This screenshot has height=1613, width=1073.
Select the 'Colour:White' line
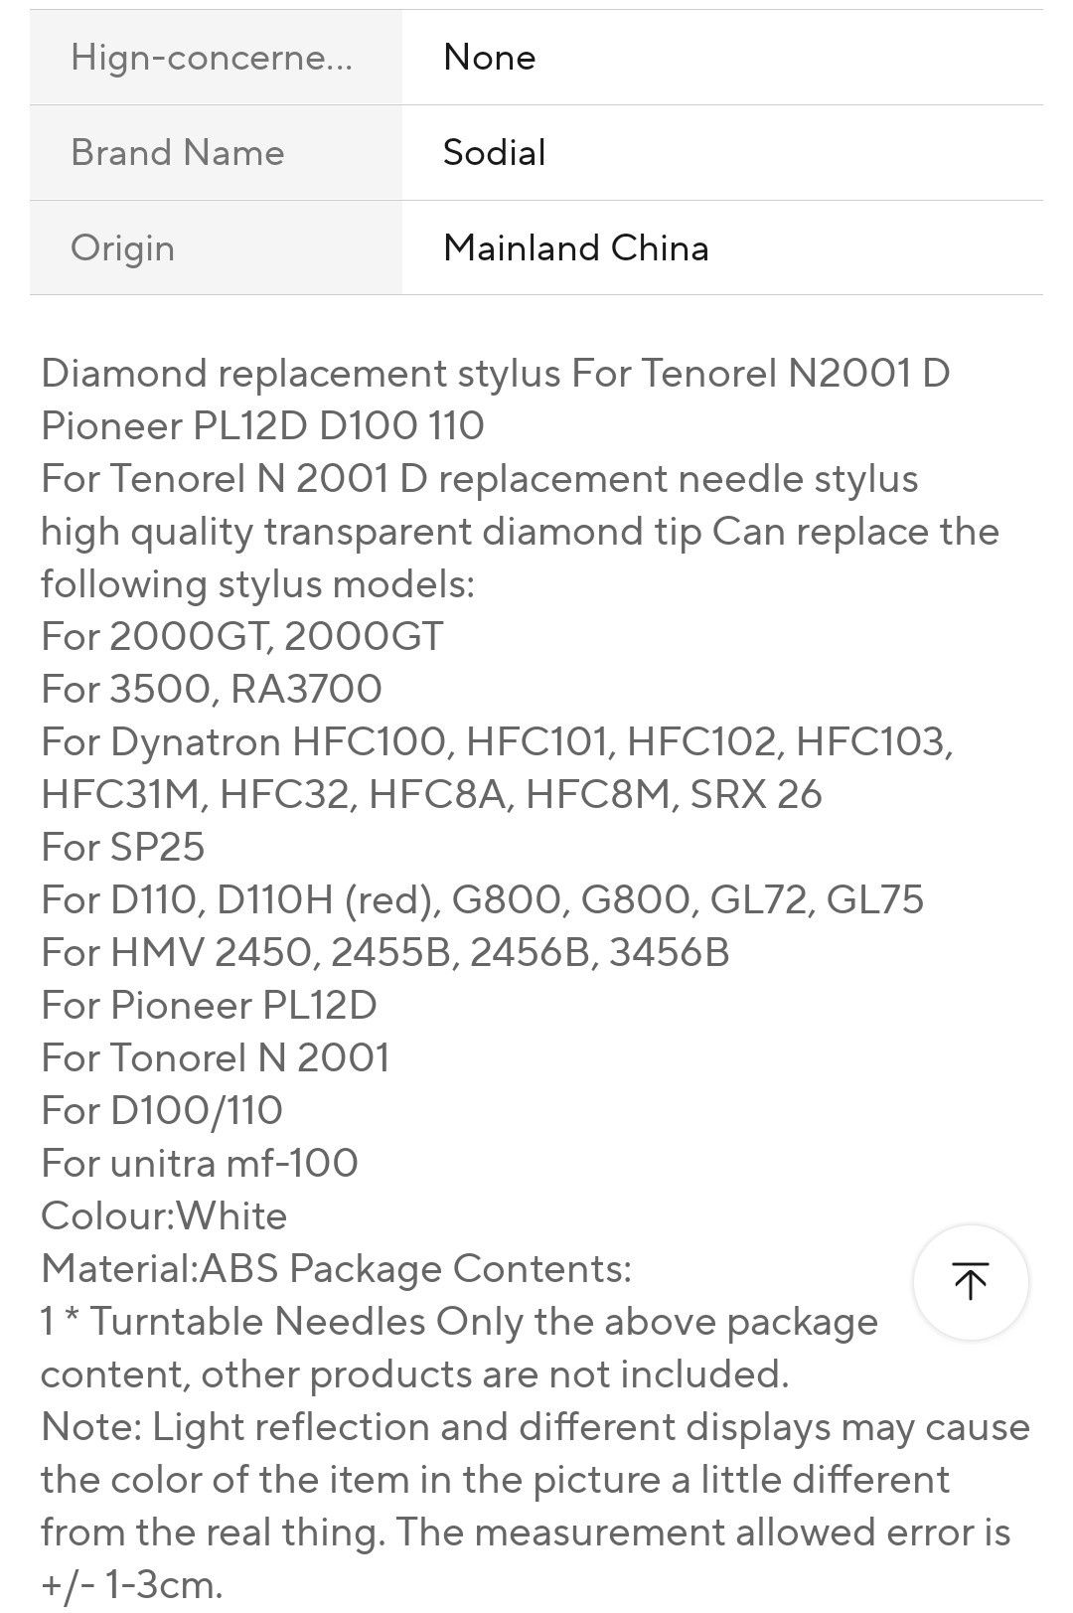click(x=164, y=1216)
